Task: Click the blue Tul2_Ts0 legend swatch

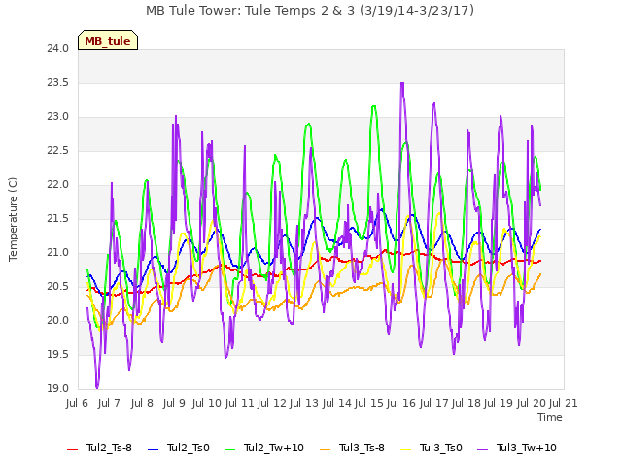Action: click(154, 449)
